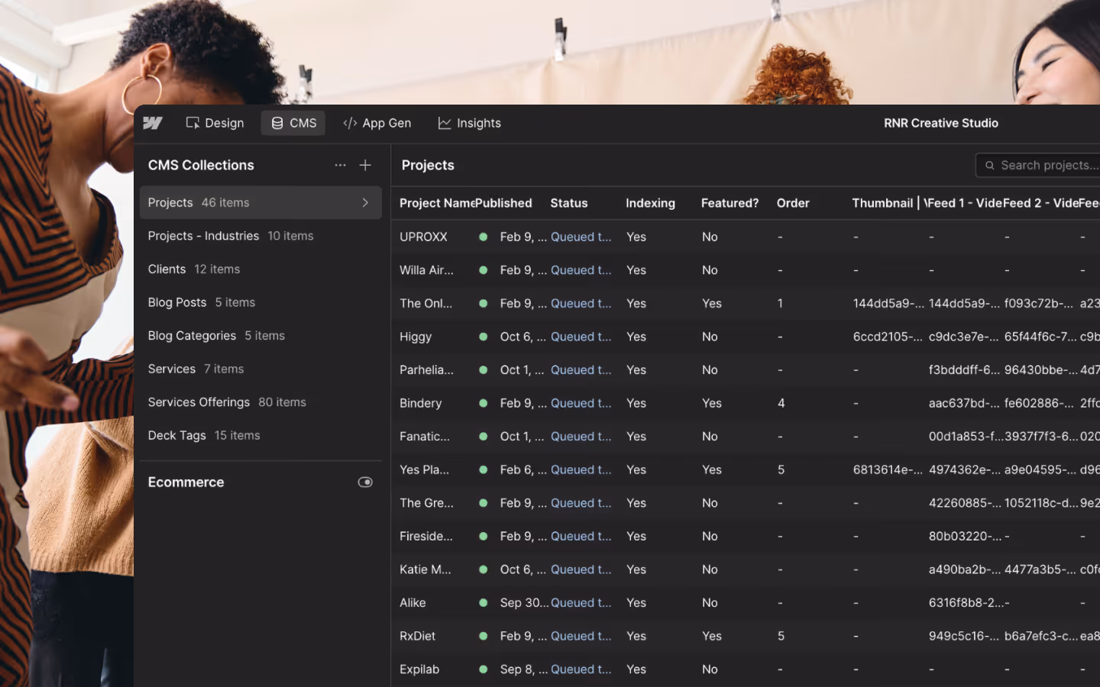This screenshot has width=1100, height=687.
Task: Sort by Status column header
Action: (x=569, y=203)
